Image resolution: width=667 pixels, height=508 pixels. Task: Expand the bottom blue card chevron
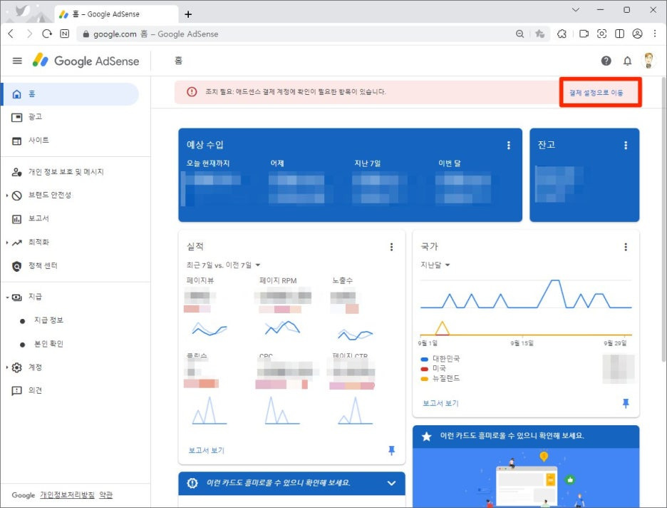point(391,483)
